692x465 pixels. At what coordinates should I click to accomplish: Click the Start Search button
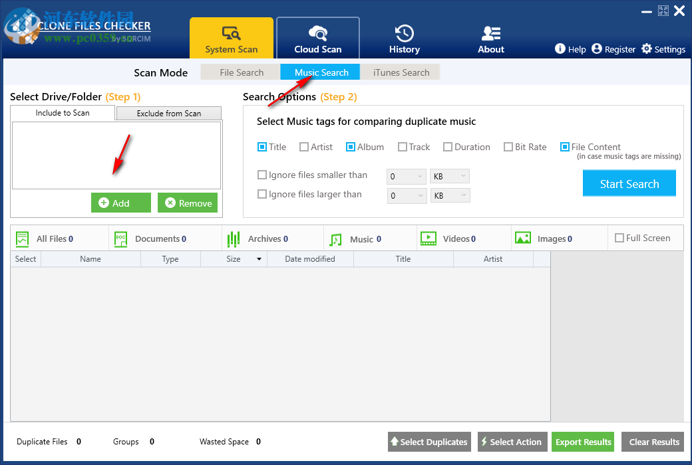click(629, 183)
